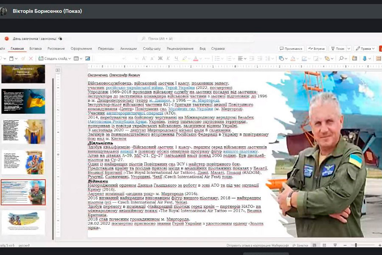The image size is (382, 255).
Task: Click the Примечания button
Action: [x=292, y=48]
